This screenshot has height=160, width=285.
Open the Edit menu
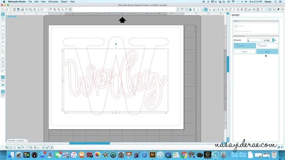[37, 2]
